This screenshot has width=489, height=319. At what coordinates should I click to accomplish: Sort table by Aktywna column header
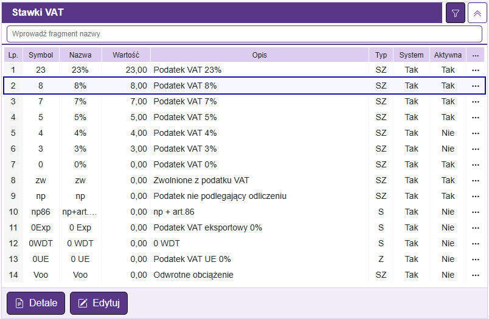pyautogui.click(x=448, y=55)
